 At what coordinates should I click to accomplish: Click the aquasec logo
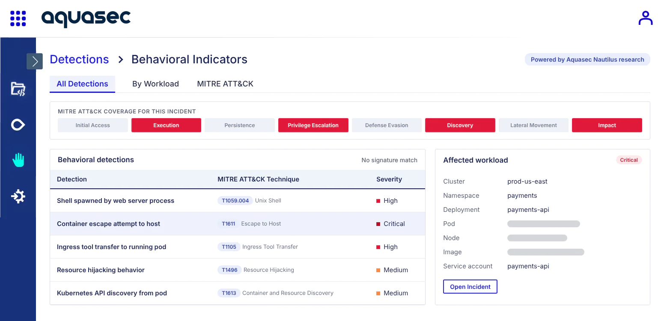[x=86, y=18]
